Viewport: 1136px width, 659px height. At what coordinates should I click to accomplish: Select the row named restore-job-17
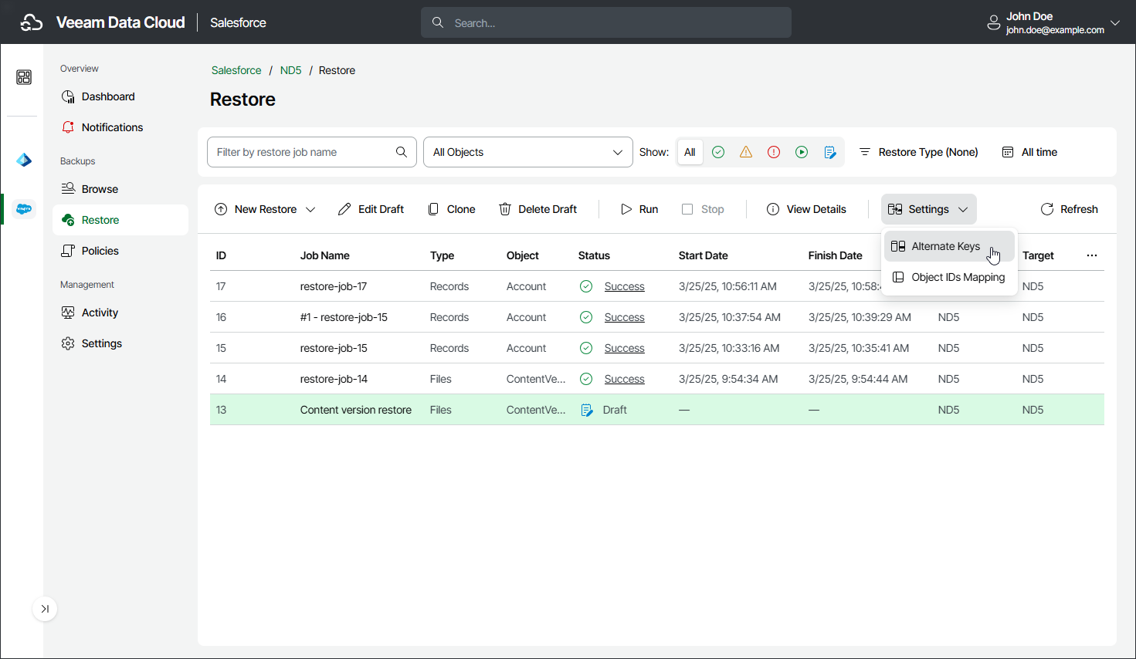(657, 286)
